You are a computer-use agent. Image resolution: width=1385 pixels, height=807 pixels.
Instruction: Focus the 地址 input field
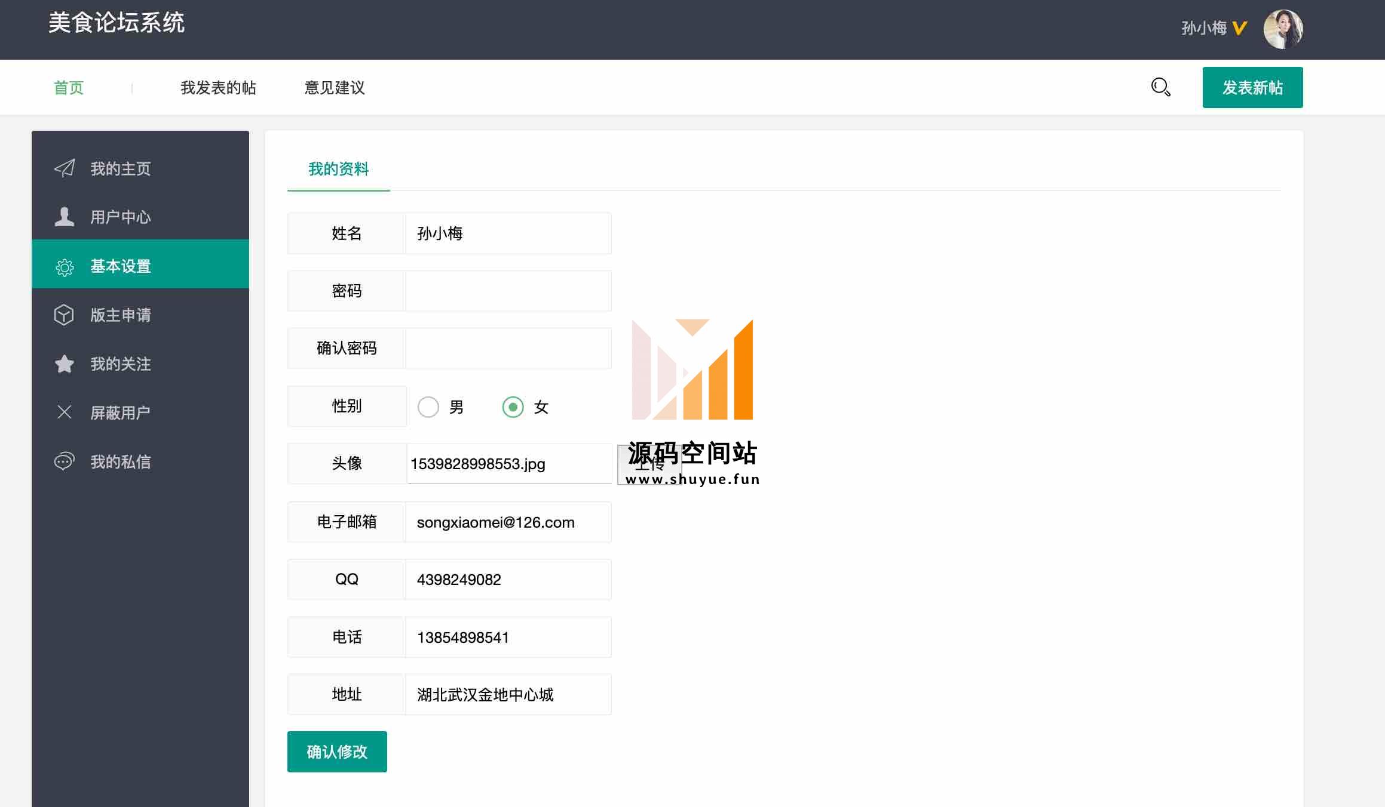tap(508, 695)
